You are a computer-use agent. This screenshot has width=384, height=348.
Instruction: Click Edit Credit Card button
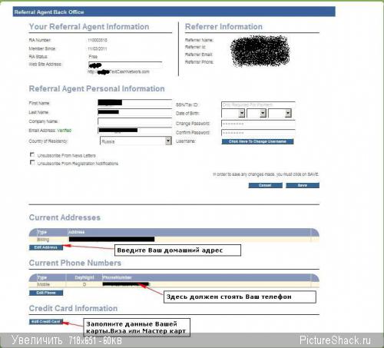46,322
